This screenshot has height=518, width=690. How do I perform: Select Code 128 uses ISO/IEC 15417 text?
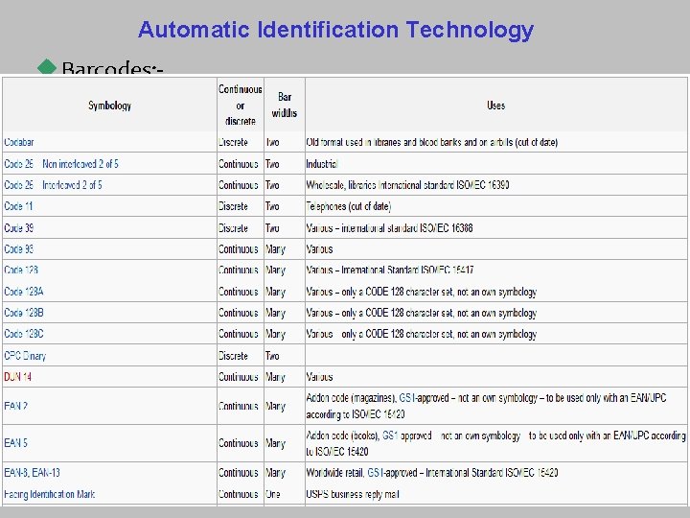click(390, 270)
